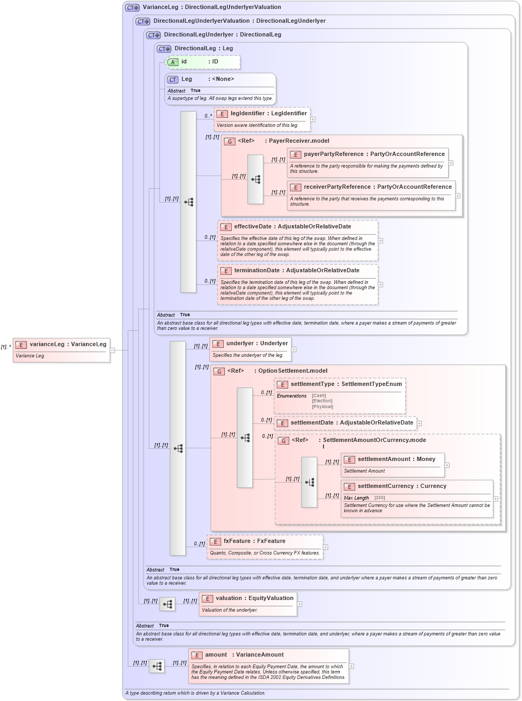522x701 pixels.
Task: Click the sequence compositor icon inside PayerReceiver.model
Action: coord(255,179)
